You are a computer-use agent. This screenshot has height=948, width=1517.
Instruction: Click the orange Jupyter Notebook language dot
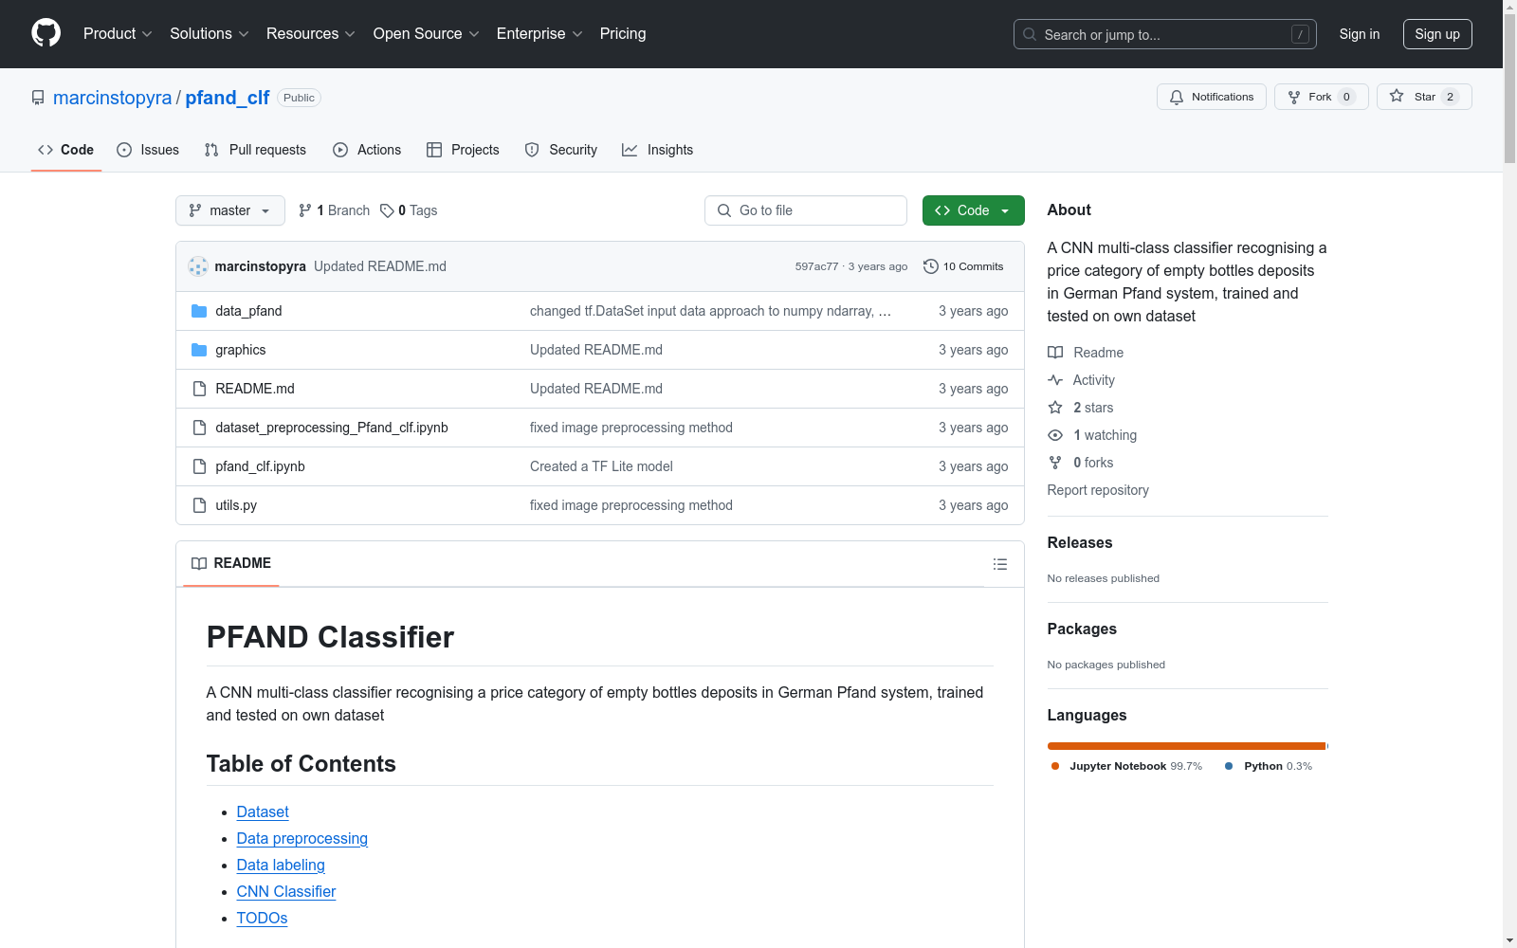[1055, 766]
